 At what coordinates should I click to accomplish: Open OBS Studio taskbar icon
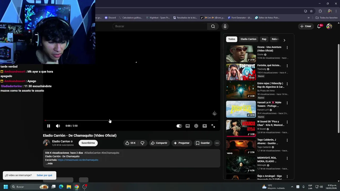point(84,187)
